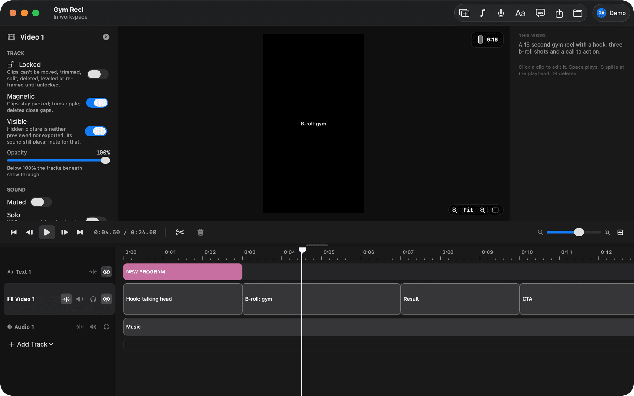Zoom out the timeline magnifier
Image resolution: width=634 pixels, height=396 pixels.
(540, 232)
